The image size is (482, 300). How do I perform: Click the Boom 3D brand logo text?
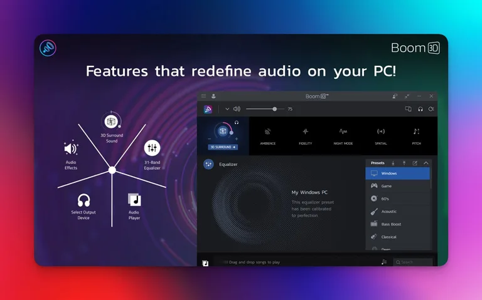click(x=415, y=48)
